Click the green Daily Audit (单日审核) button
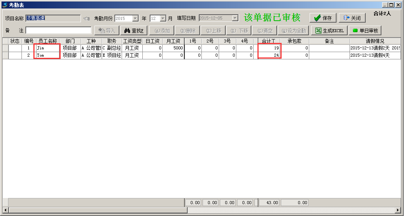404x216 pixels. tap(365, 31)
